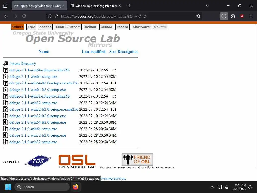Open the Firefox account circle icon

(224, 16)
